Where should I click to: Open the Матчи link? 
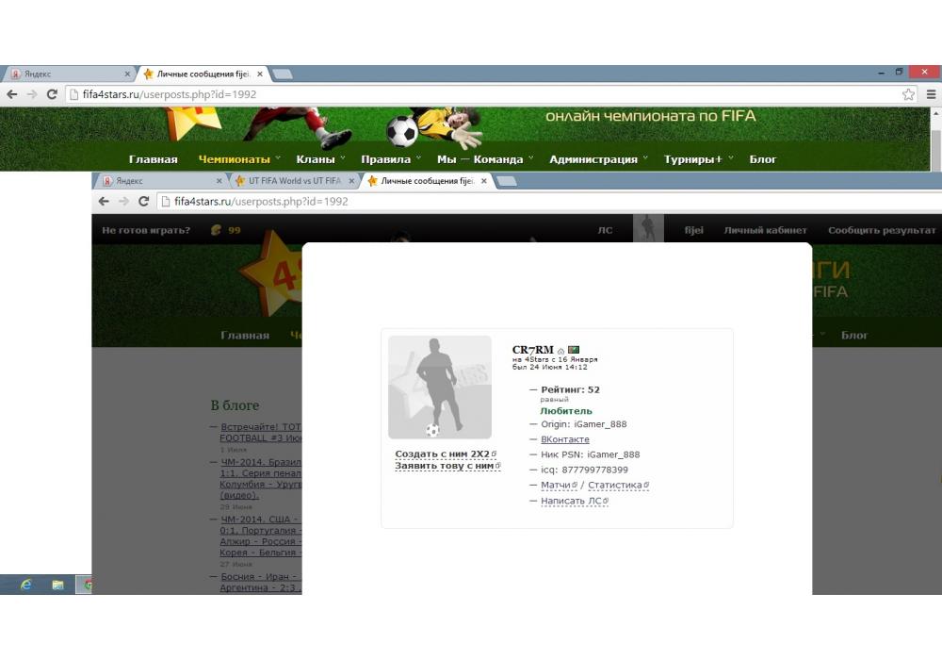pyautogui.click(x=558, y=485)
